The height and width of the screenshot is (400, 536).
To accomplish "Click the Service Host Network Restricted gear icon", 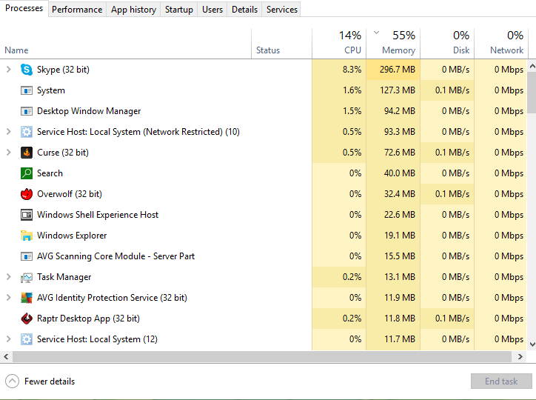I will 27,132.
